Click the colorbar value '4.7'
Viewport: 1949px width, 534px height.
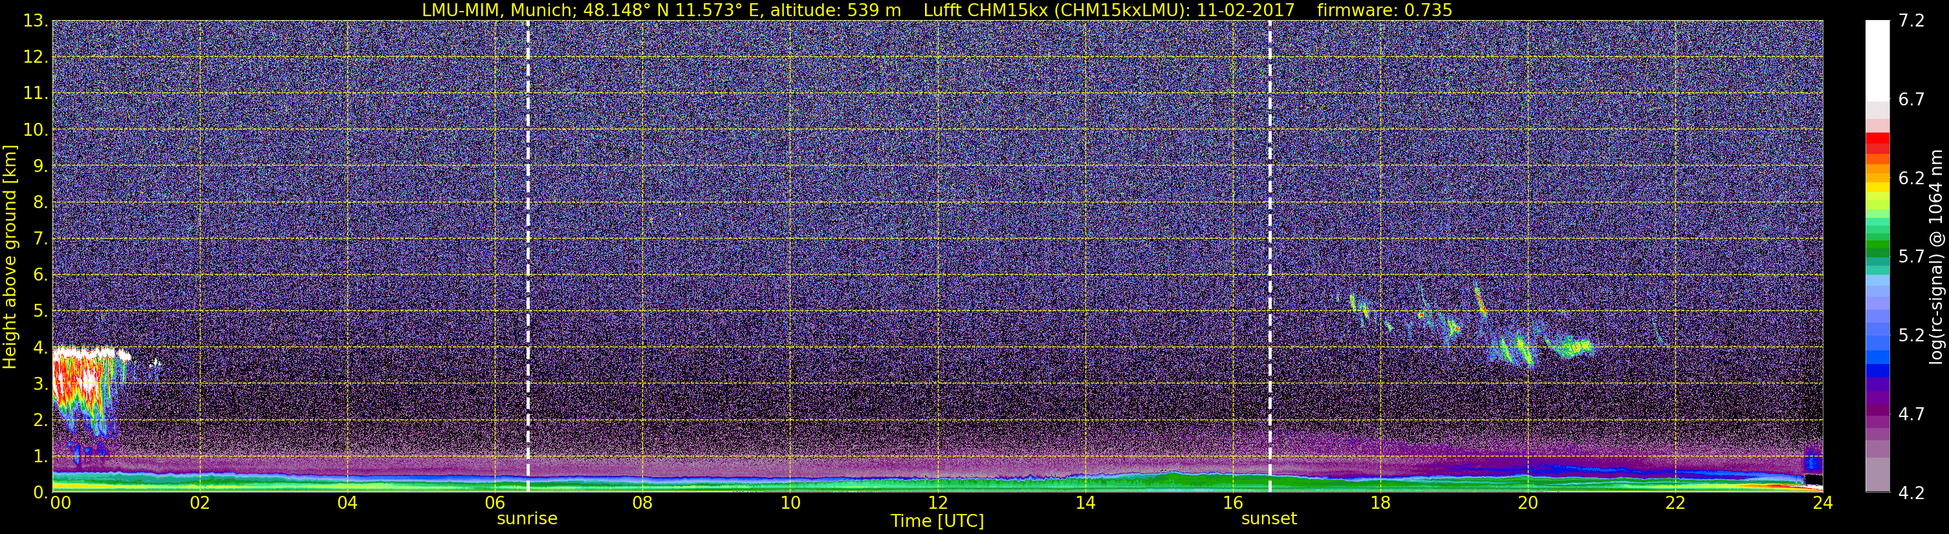click(x=1911, y=414)
